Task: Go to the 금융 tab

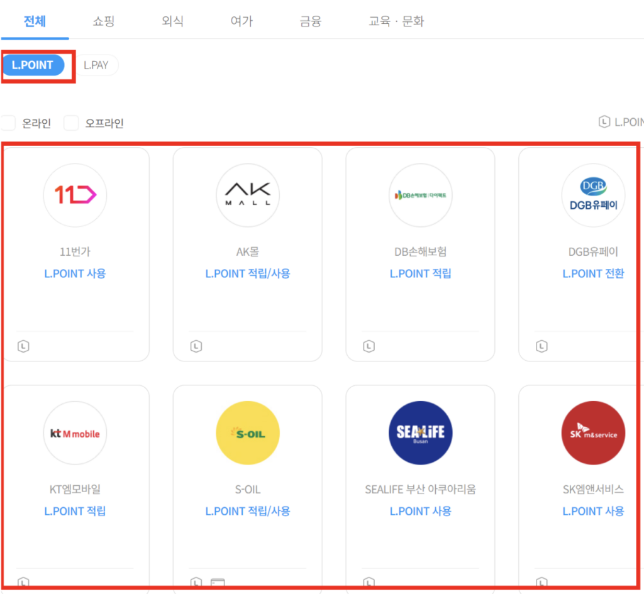Action: (311, 21)
